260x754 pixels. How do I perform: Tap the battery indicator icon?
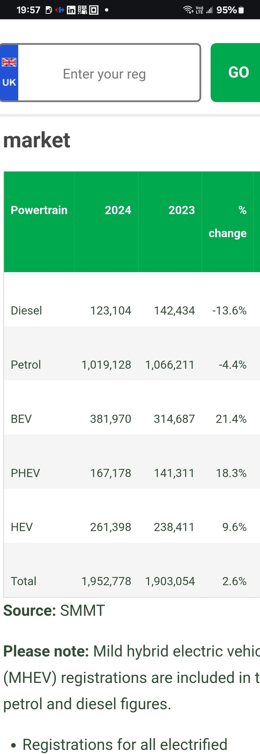pyautogui.click(x=241, y=10)
